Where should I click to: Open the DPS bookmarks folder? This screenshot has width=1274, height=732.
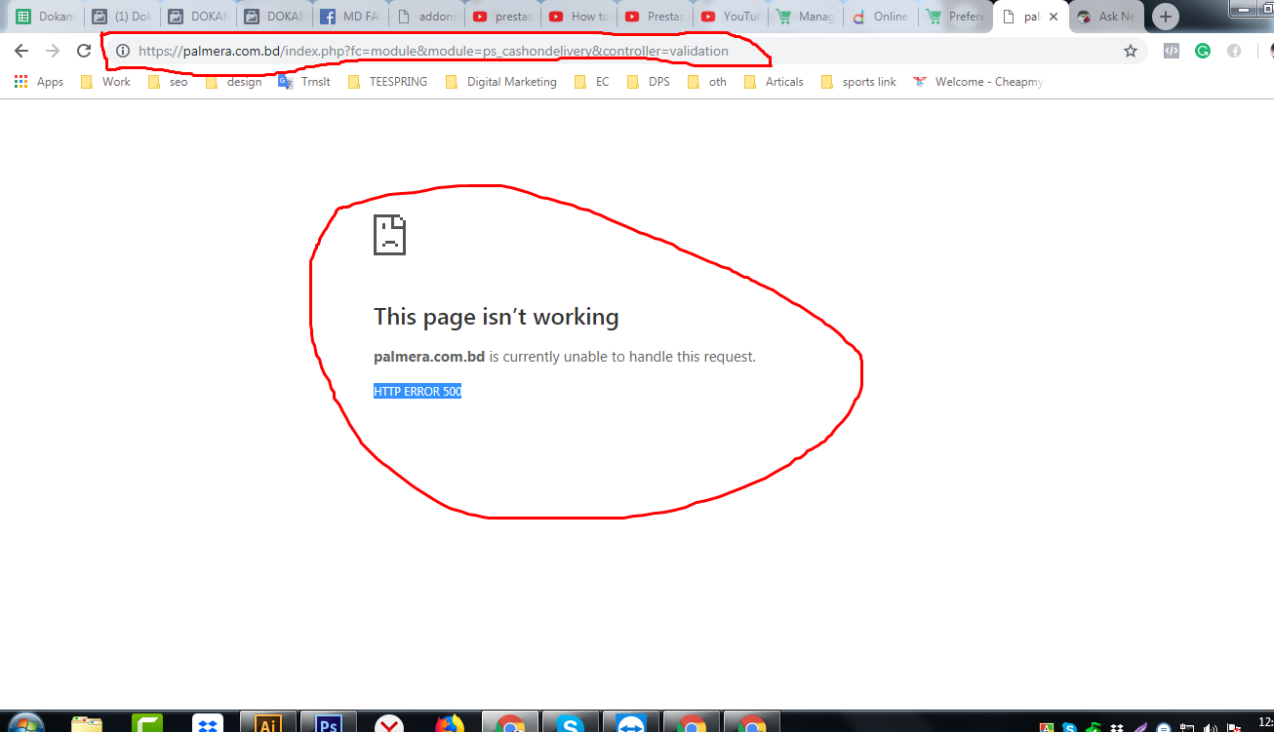tap(649, 82)
